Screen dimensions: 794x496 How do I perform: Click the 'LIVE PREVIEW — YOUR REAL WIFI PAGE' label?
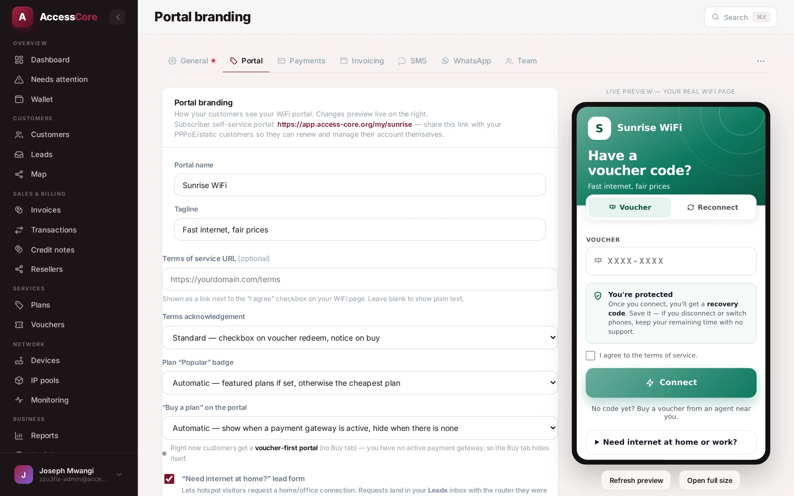tap(671, 92)
